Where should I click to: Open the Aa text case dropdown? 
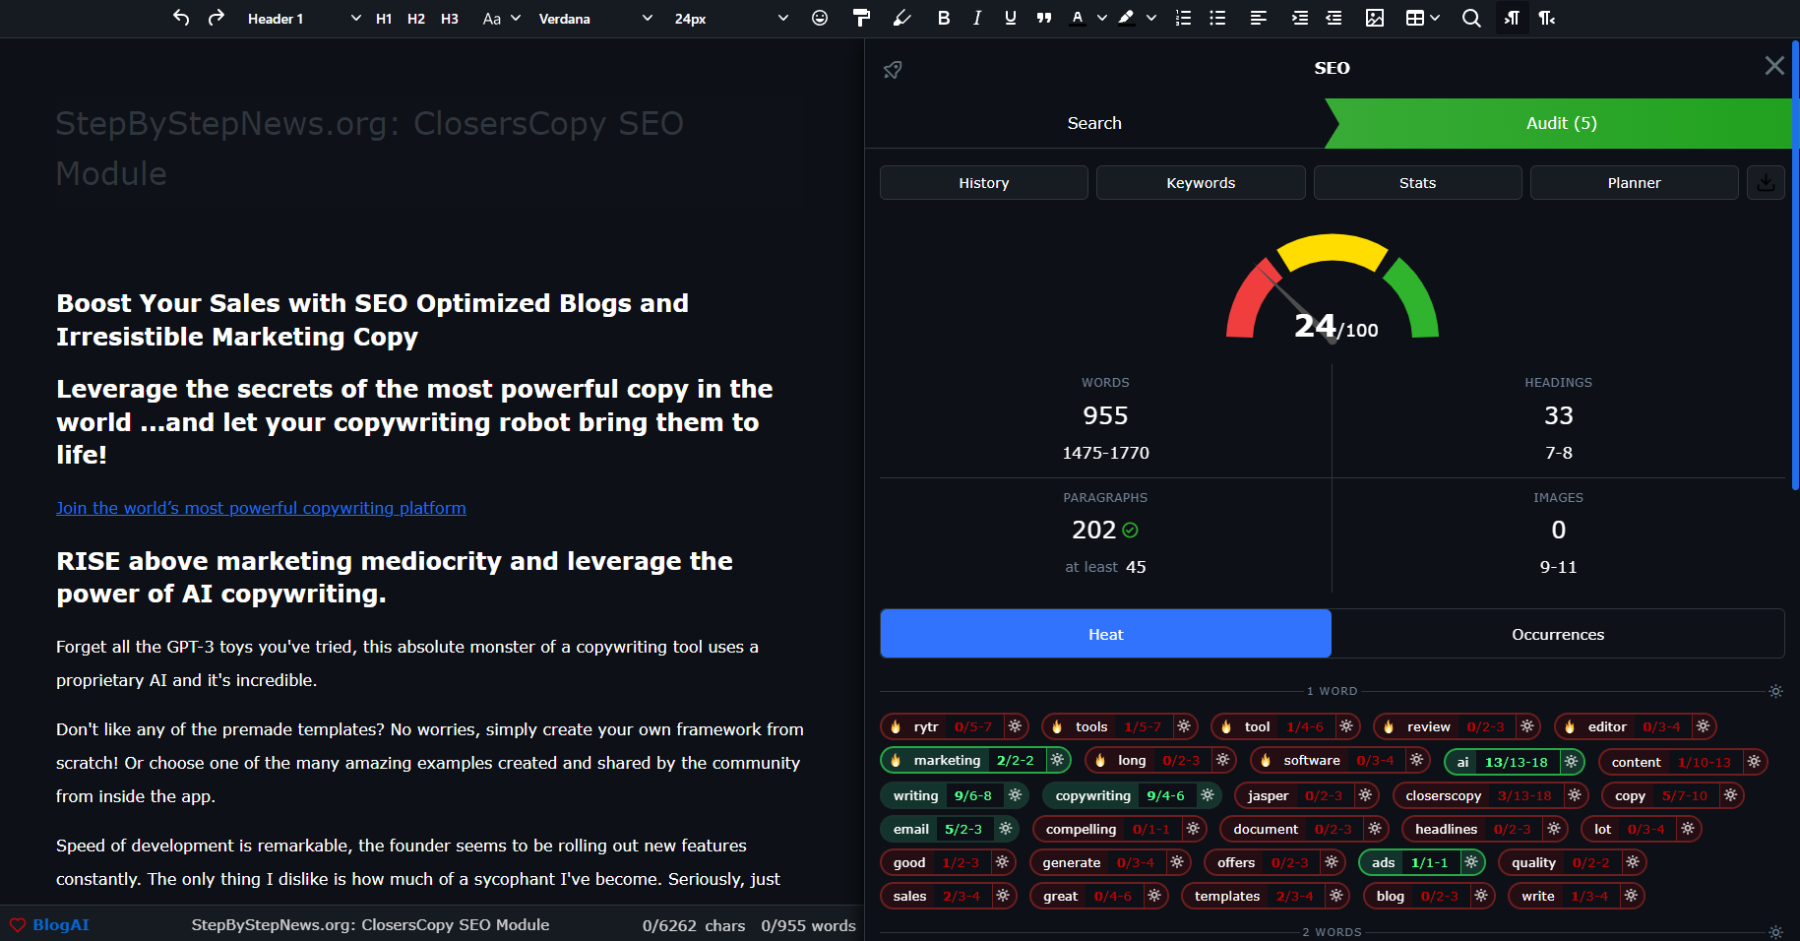[501, 19]
